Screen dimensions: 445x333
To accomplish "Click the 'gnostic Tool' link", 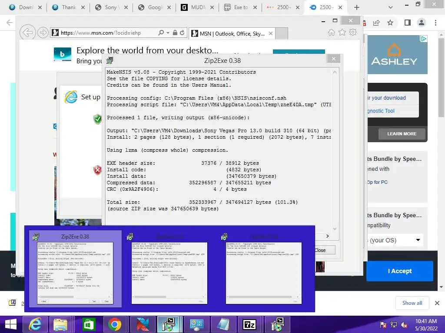I will tap(381, 111).
